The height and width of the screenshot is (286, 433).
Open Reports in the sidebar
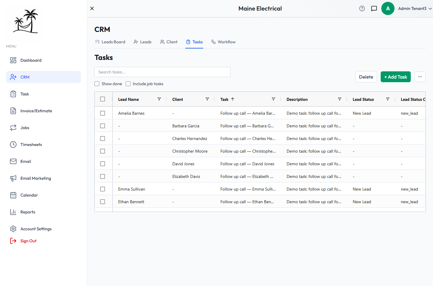[x=43, y=212]
